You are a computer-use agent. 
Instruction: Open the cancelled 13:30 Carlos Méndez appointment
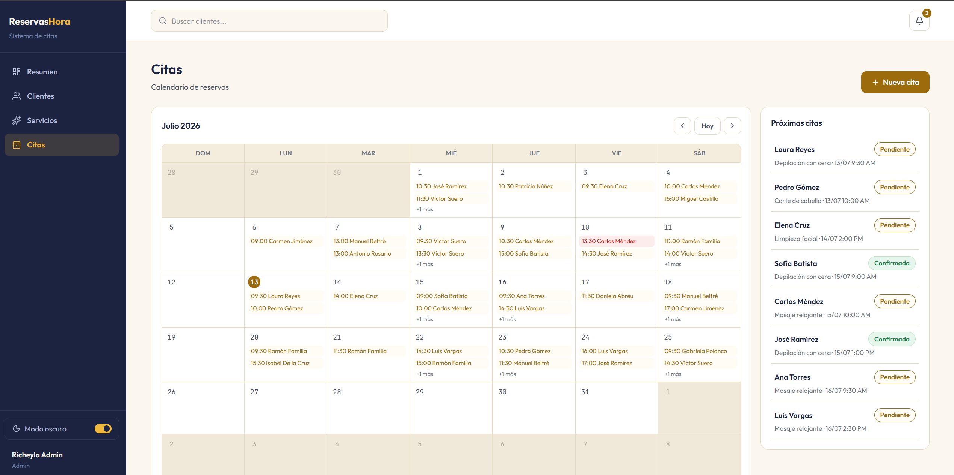[x=616, y=241]
